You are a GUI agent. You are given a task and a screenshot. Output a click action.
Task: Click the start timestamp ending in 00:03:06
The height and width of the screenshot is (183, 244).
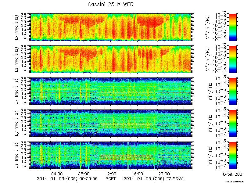pos(67,179)
